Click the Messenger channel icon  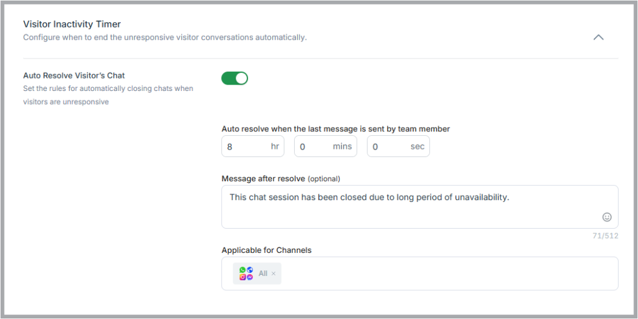(250, 277)
